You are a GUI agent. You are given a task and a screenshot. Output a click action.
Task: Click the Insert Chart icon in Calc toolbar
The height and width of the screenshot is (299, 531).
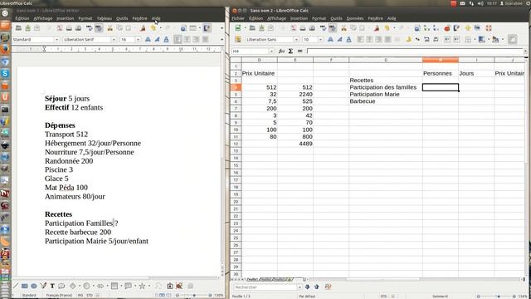point(447,28)
